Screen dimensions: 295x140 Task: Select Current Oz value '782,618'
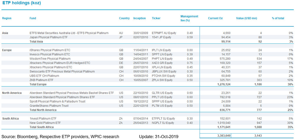[225, 97]
